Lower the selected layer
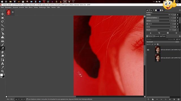This screenshot has height=101, width=181. tap(161, 99)
